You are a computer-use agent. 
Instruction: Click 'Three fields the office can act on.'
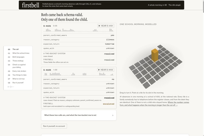pos(56,62)
